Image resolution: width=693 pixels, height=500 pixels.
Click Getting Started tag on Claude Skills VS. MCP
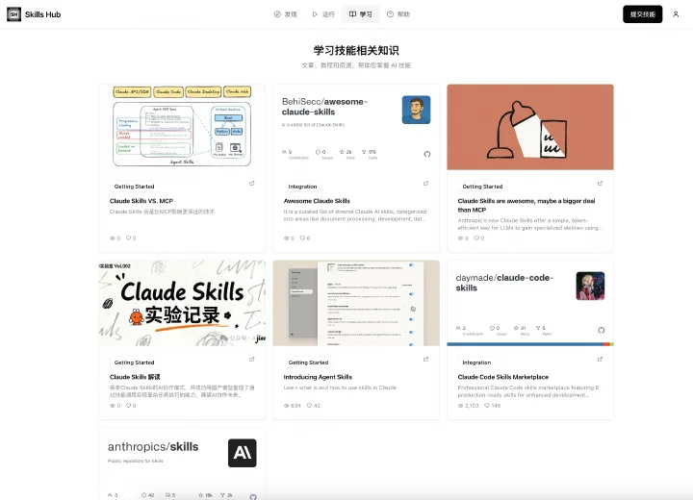point(135,187)
